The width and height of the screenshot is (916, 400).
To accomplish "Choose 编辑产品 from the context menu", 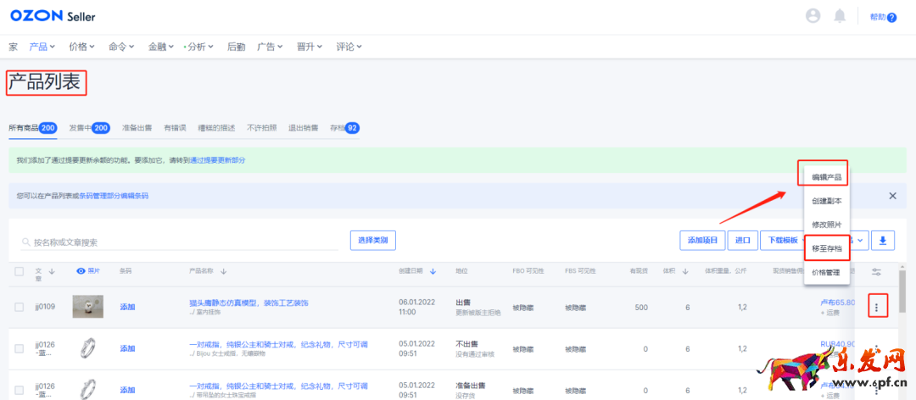I will (x=826, y=177).
